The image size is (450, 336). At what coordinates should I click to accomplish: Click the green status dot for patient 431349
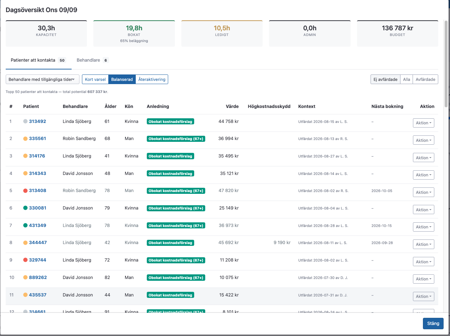click(25, 226)
